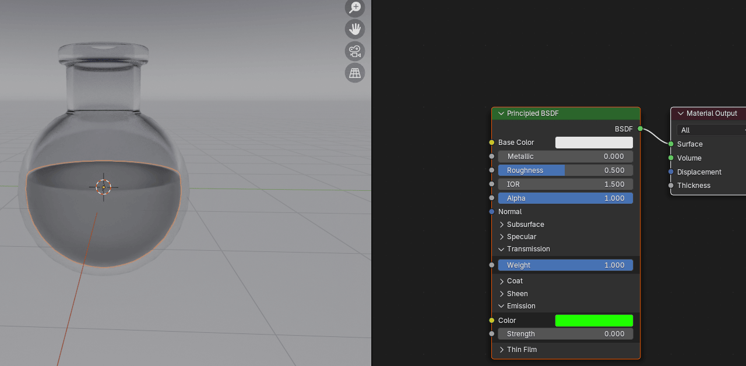The image size is (746, 366).
Task: Open the Base Color swatch
Action: point(593,143)
